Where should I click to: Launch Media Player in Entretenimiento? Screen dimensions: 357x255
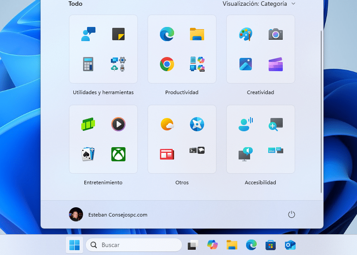coord(118,124)
